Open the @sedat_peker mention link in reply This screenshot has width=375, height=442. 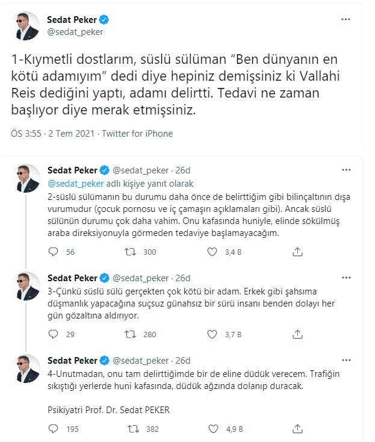(75, 184)
